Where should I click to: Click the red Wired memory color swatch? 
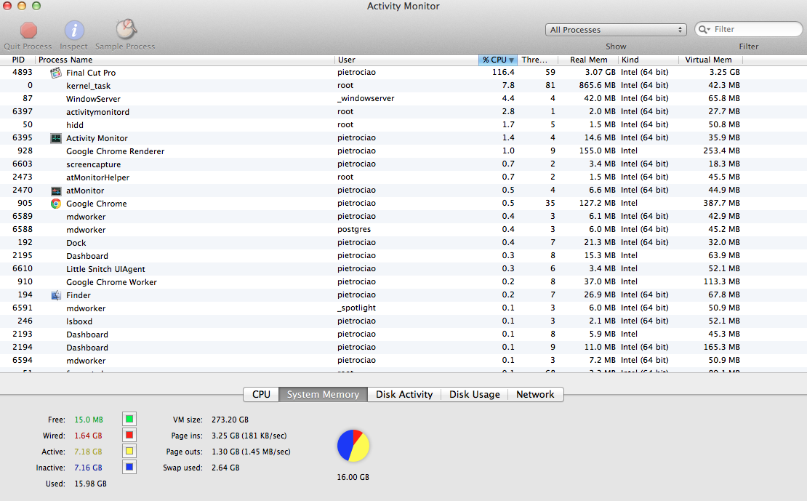pos(129,435)
